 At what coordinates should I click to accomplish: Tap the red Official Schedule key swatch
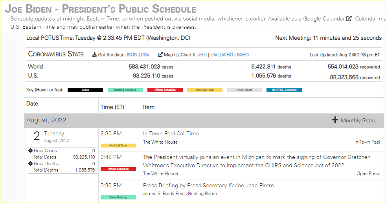tap(165, 90)
